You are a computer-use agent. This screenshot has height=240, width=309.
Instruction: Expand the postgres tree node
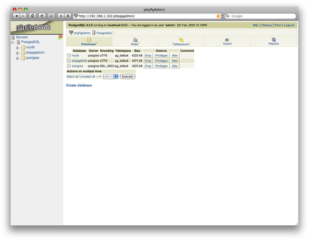(x=17, y=58)
